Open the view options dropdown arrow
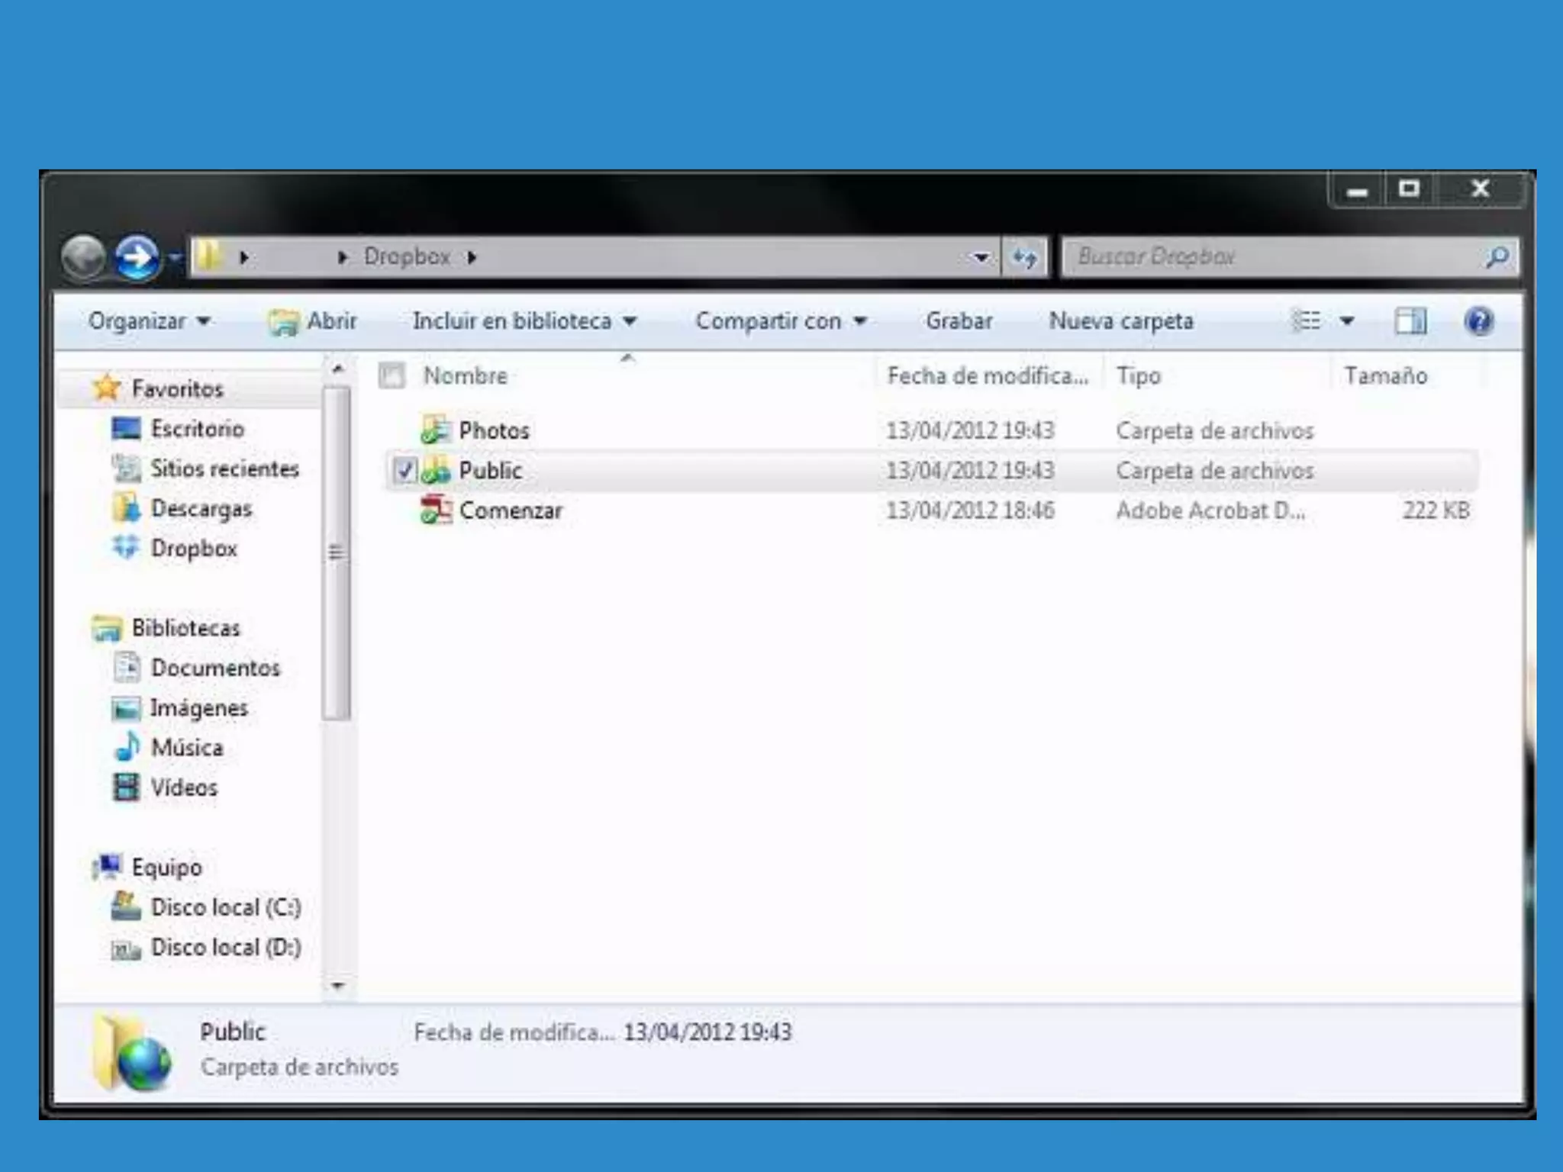 [x=1347, y=321]
